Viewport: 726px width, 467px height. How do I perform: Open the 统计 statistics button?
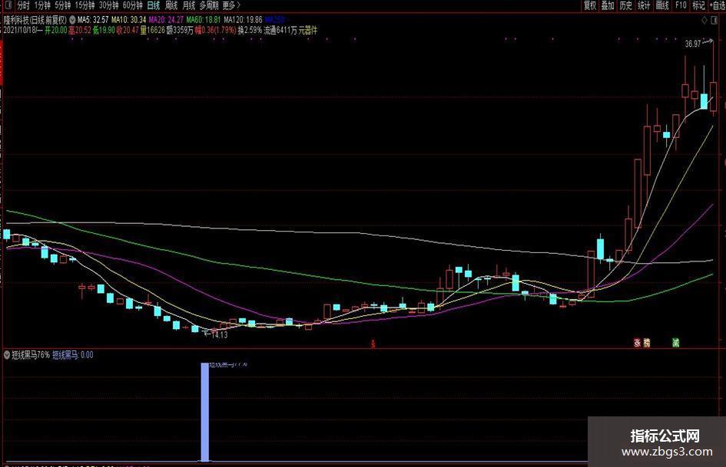(644, 5)
